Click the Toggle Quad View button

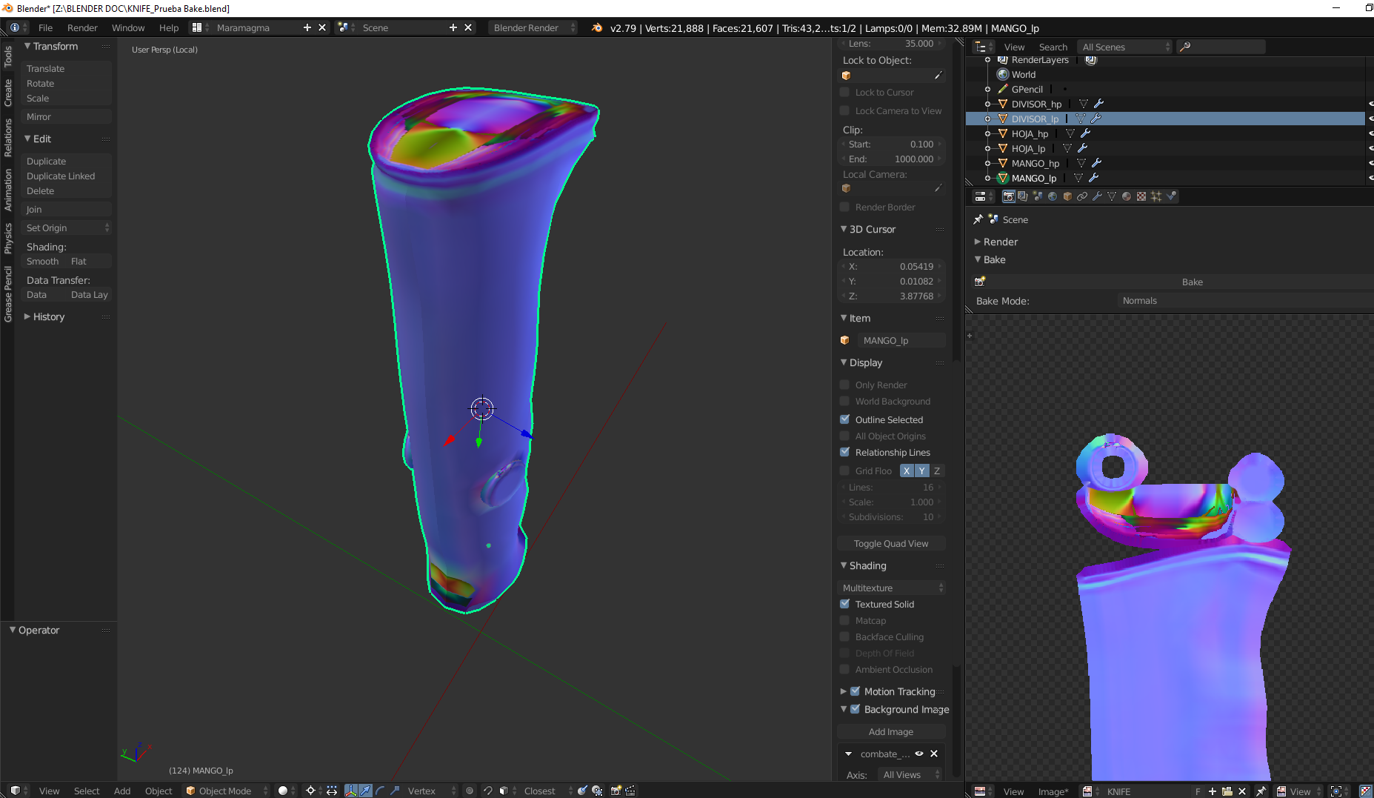tap(890, 543)
